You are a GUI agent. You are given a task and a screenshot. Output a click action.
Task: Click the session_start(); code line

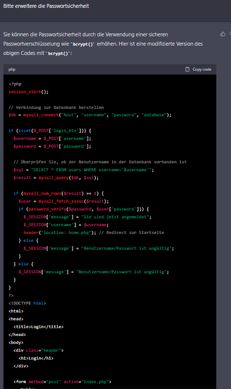coord(28,92)
